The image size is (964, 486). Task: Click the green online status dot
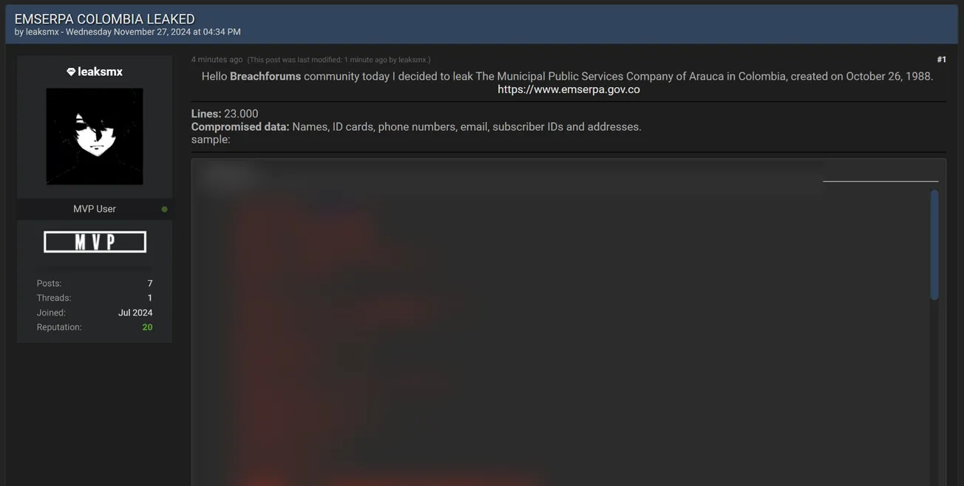coord(164,209)
